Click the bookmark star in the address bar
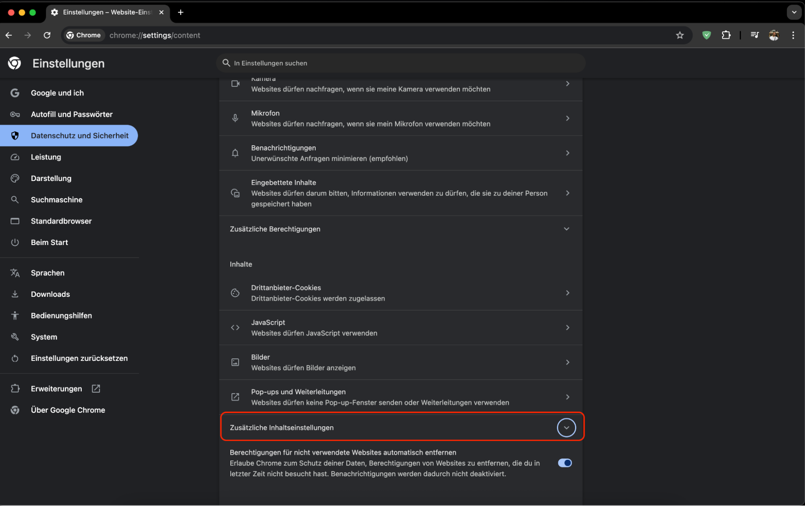The width and height of the screenshot is (805, 506). tap(680, 35)
